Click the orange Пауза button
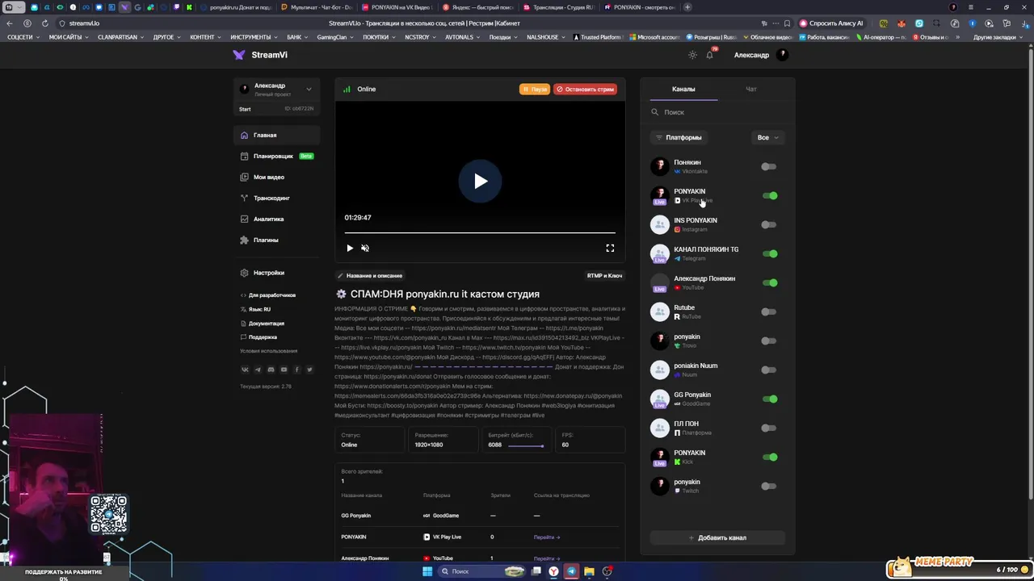 [x=535, y=90]
